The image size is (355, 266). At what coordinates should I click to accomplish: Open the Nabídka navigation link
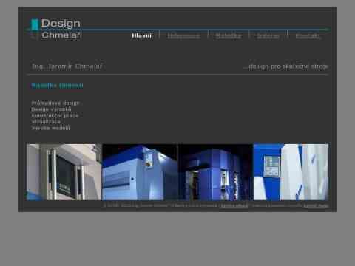point(229,36)
